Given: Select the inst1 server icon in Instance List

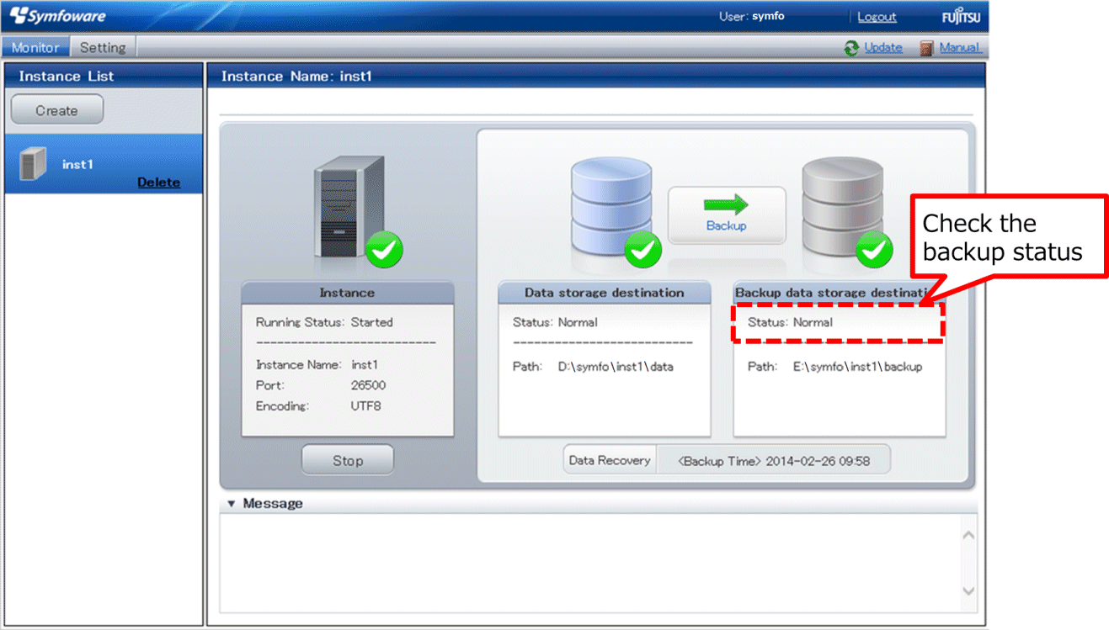Looking at the screenshot, I should [33, 163].
